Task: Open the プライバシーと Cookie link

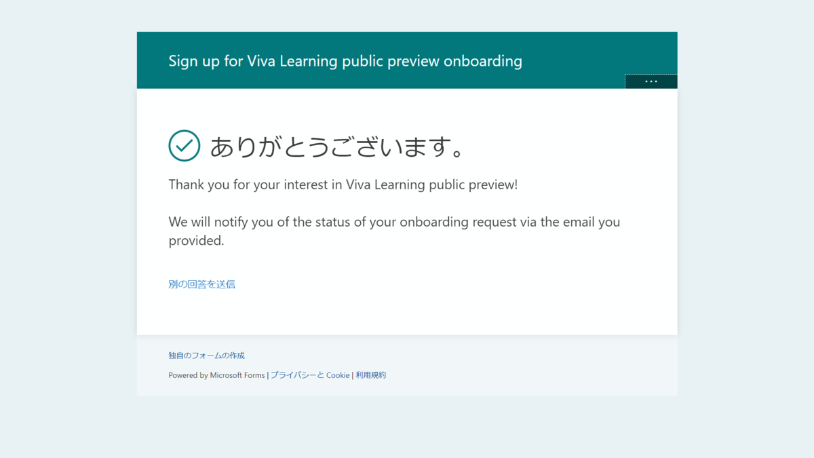Action: click(310, 375)
